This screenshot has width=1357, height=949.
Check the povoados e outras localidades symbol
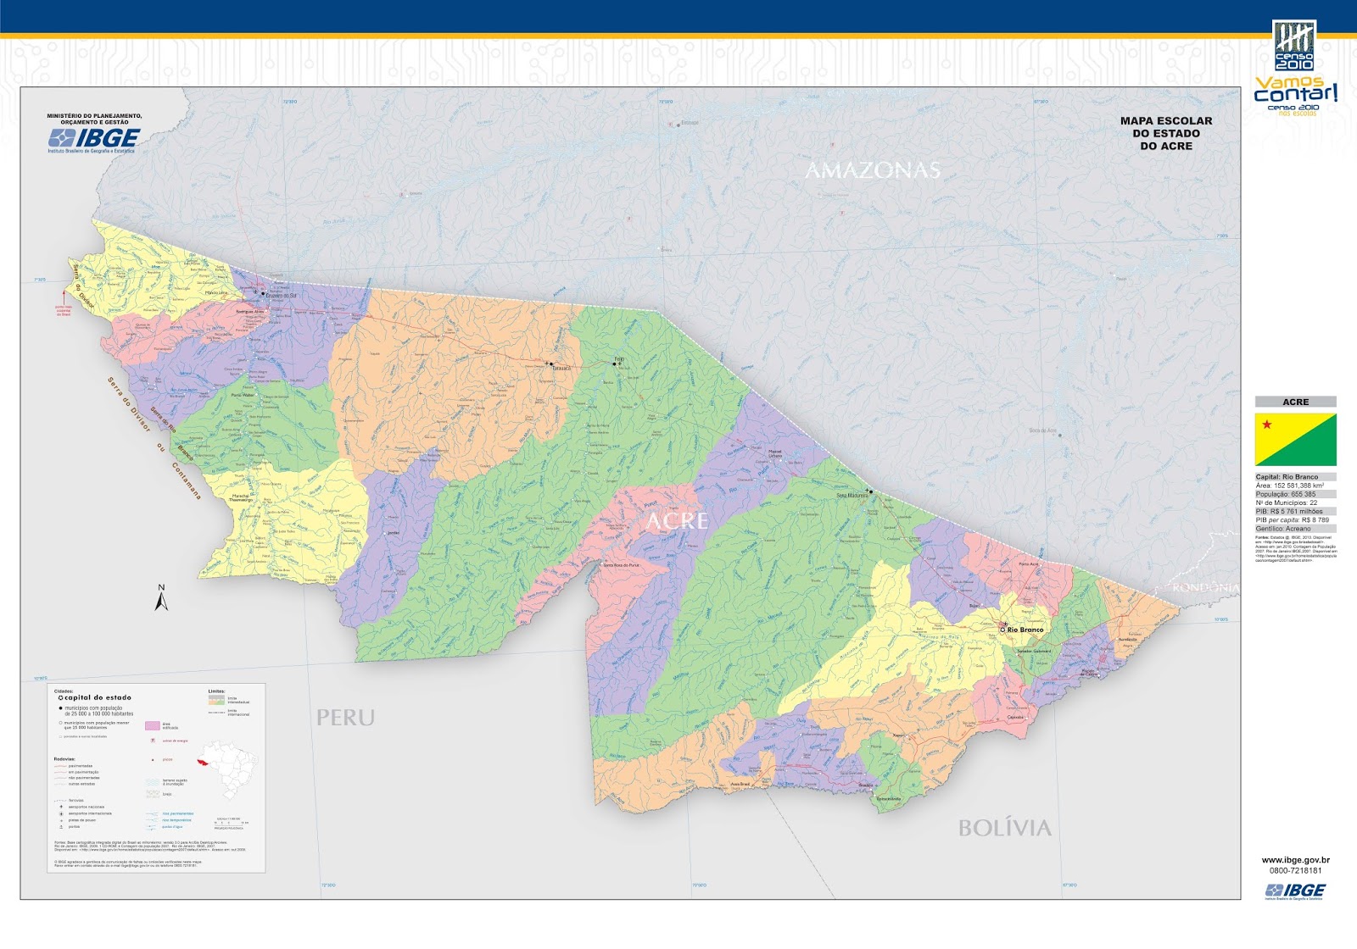coord(60,736)
